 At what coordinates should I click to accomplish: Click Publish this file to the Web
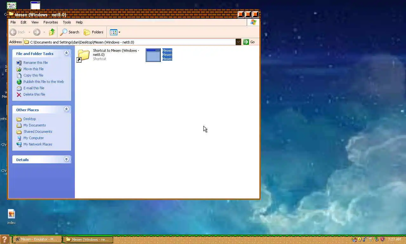tap(43, 82)
